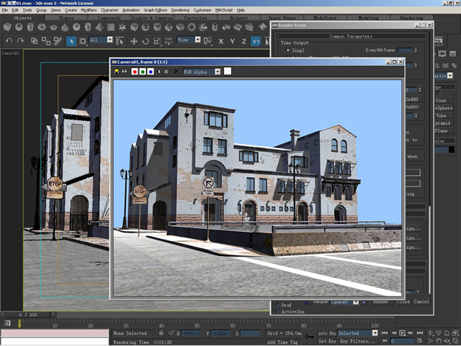Switch to the Lights & Cameras shelf tab
Image resolution: width=461 pixels, height=346 pixels.
pyautogui.click(x=152, y=18)
